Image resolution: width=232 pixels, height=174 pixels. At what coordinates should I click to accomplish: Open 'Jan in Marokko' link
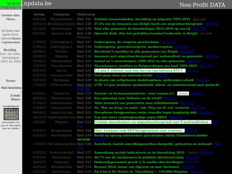point(11,125)
